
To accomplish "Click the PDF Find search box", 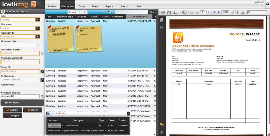I will [x=257, y=12].
